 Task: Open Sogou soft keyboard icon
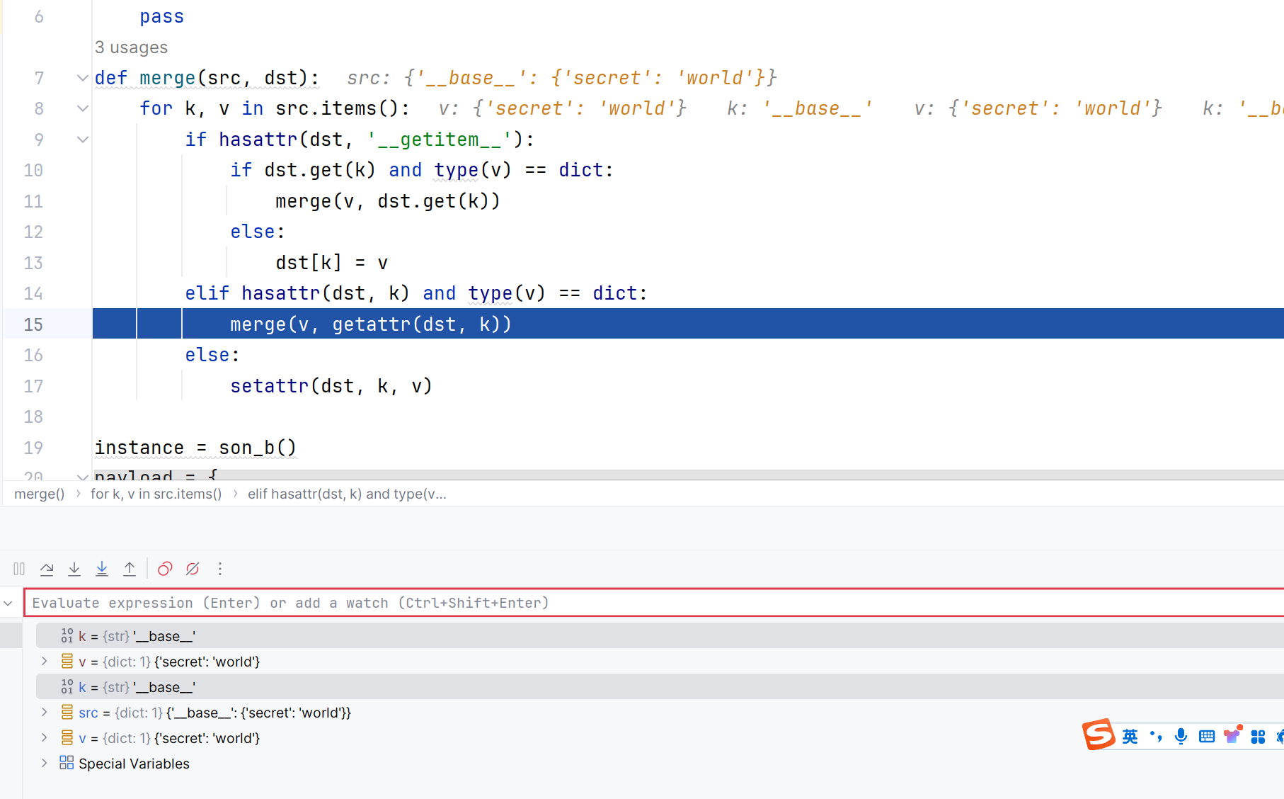coord(1207,737)
